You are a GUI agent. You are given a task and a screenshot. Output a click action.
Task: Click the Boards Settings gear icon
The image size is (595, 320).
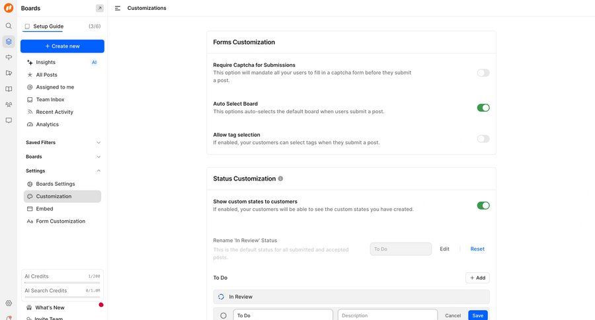30,184
